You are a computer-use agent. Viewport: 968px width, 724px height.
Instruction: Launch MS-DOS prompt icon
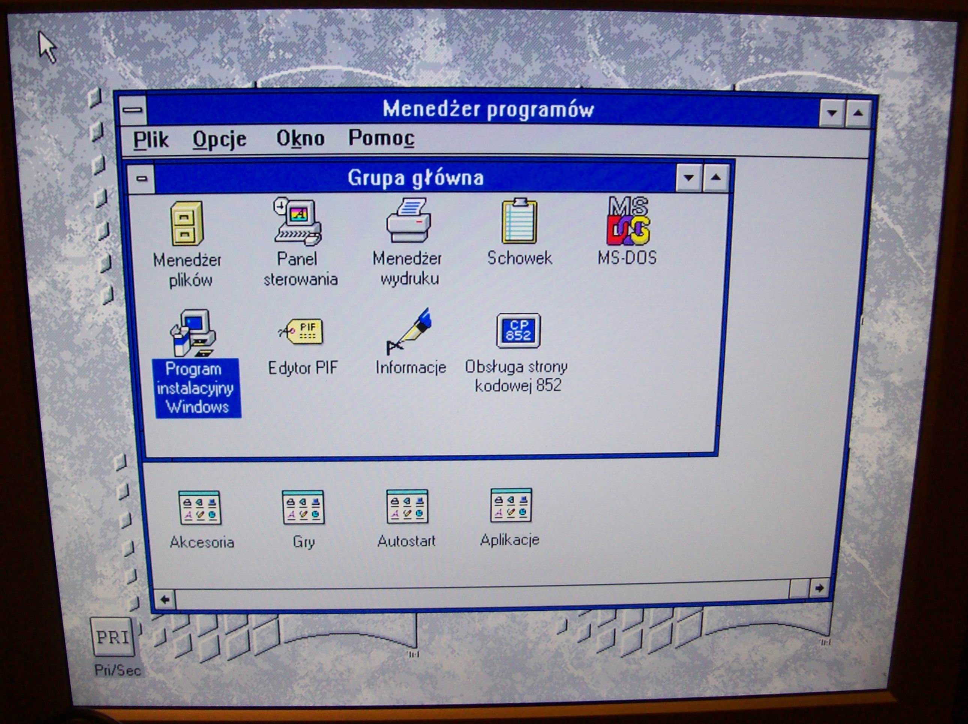pyautogui.click(x=628, y=220)
